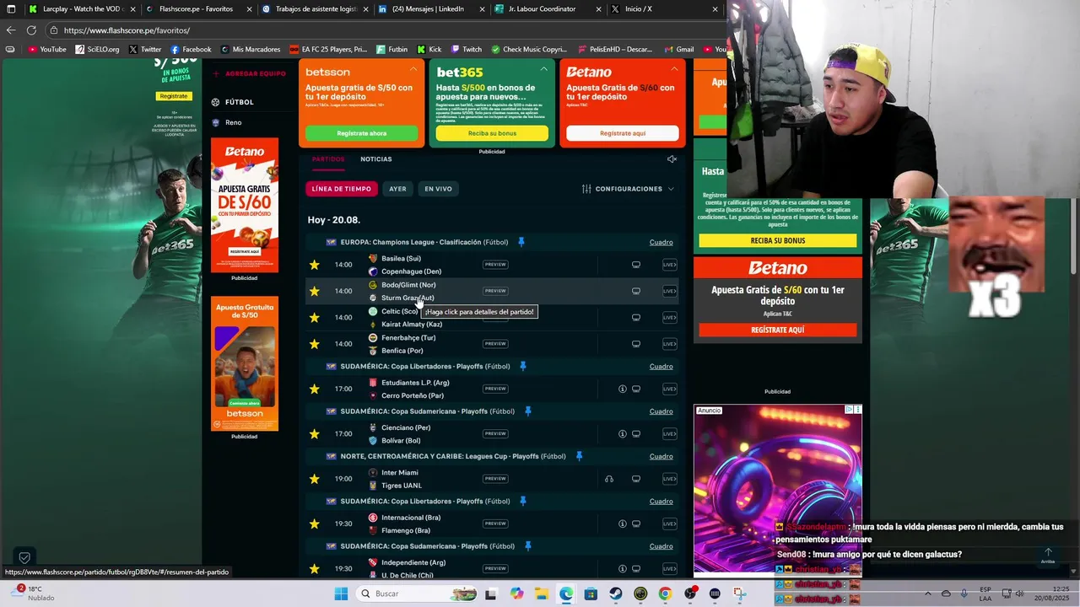Open the headphones advertisement image
The width and height of the screenshot is (1080, 607).
click(x=778, y=491)
